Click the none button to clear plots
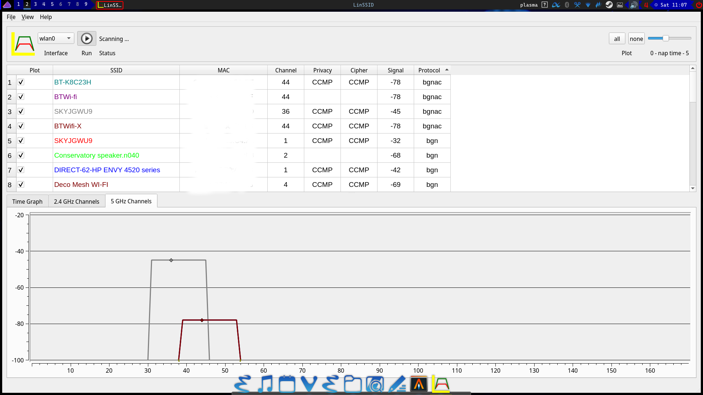703x395 pixels. [636, 38]
